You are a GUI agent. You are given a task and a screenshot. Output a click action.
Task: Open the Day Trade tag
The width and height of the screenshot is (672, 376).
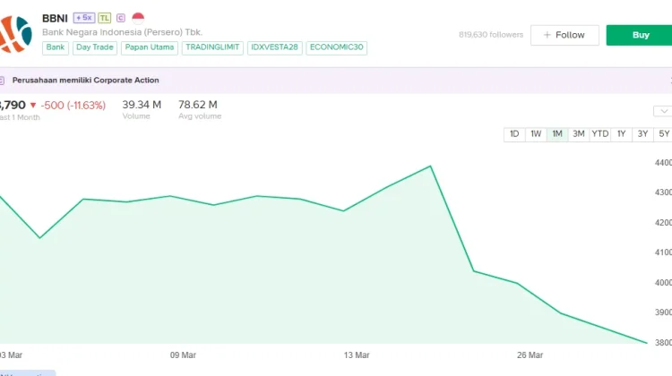[x=95, y=47]
